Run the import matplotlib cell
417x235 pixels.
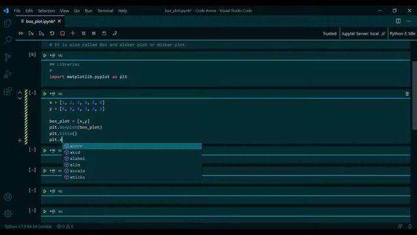pos(45,55)
